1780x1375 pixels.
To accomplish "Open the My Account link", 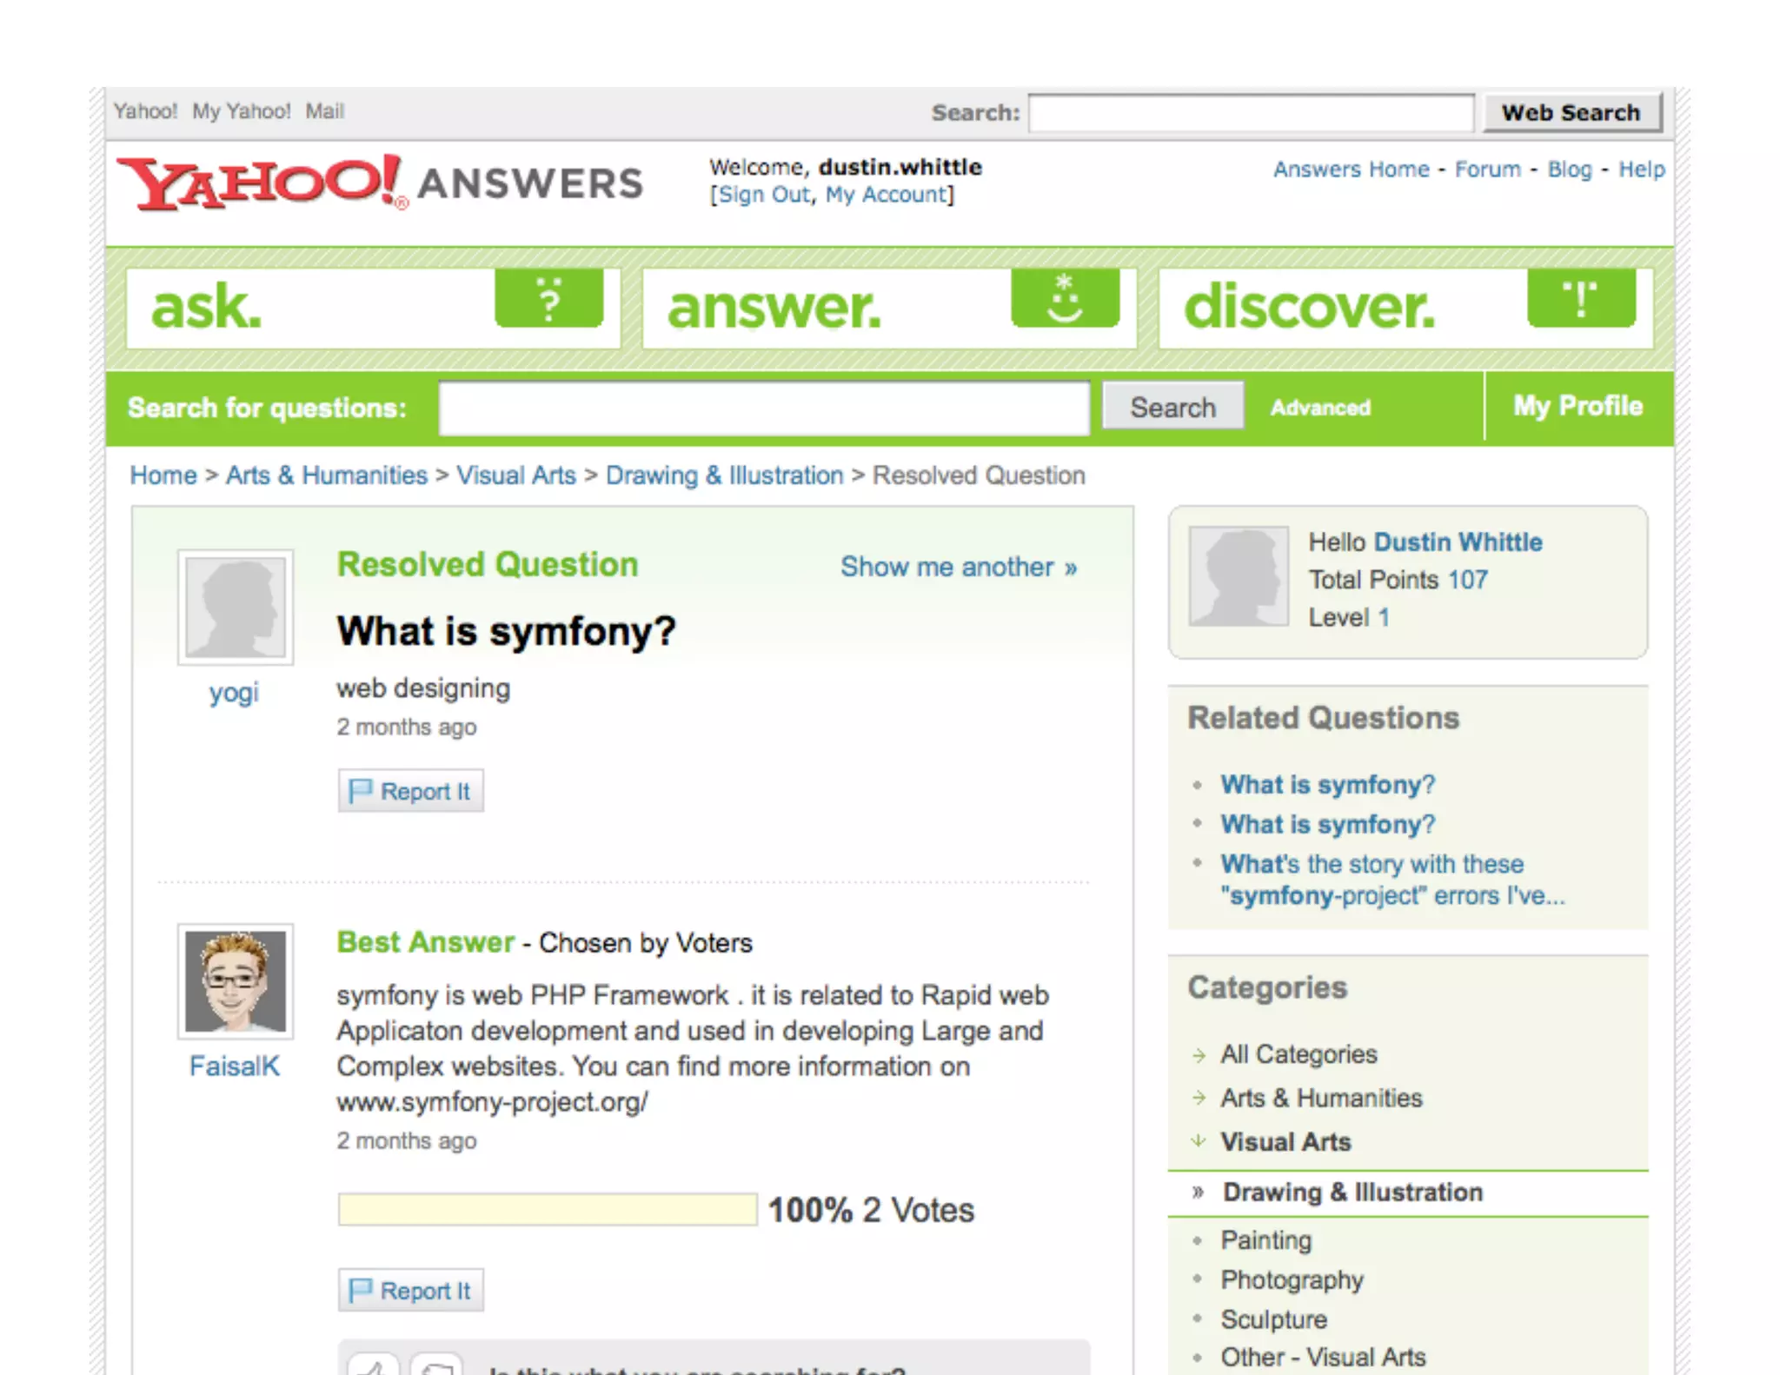I will [886, 195].
